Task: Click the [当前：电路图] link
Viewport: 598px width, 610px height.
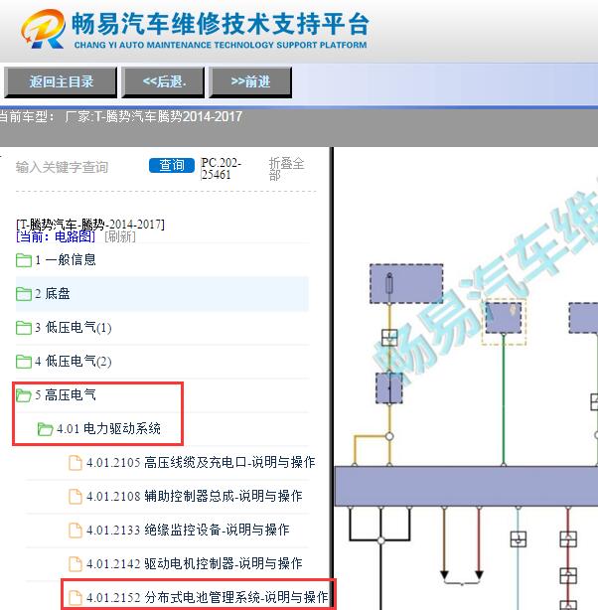Action: point(56,236)
